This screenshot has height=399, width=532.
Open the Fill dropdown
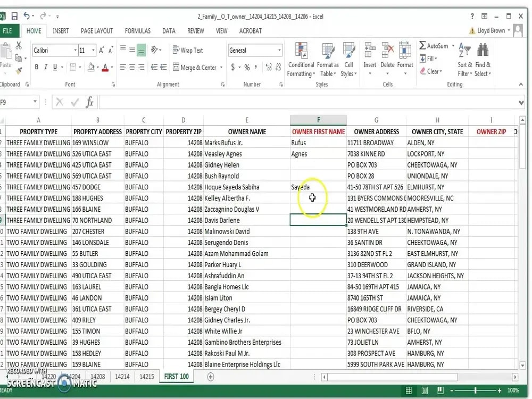tap(428, 59)
